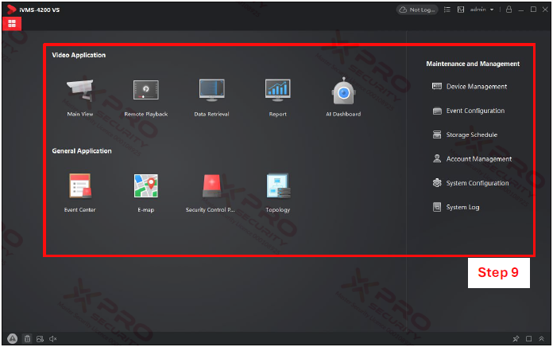Open the Security Control Panel alarm icon

click(x=211, y=186)
